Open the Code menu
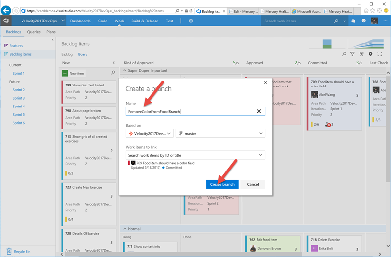The width and height of the screenshot is (391, 257). tap(103, 21)
